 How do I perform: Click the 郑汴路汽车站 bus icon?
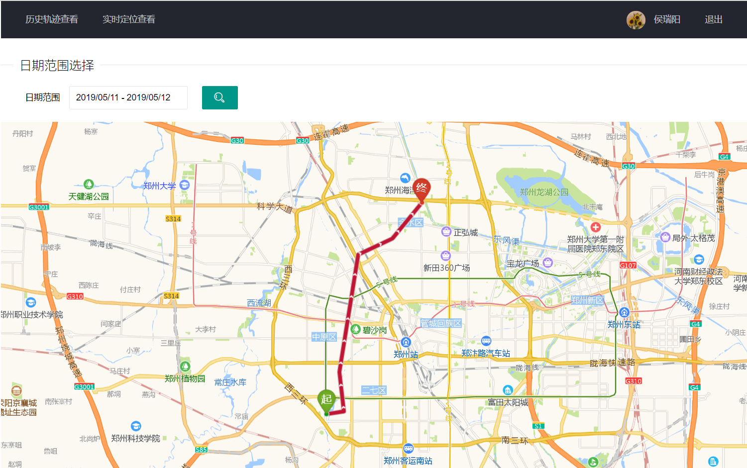(486, 341)
